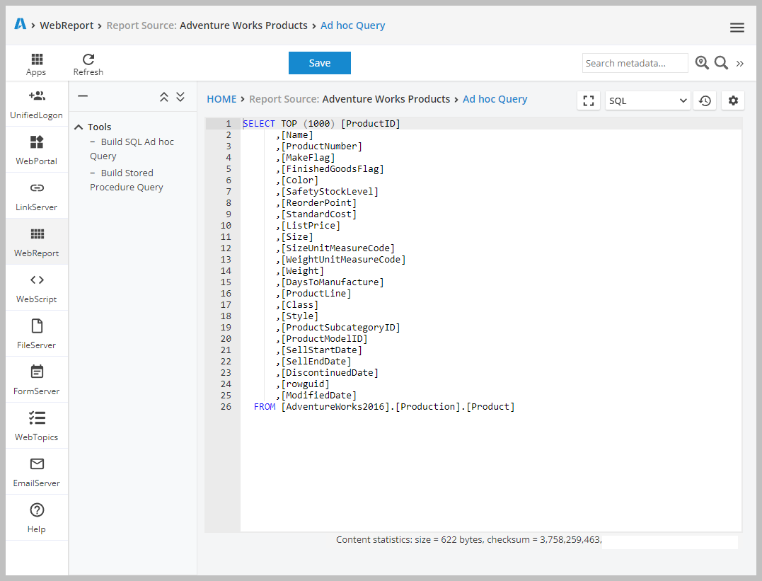
Task: Click the Content statistics status text
Action: click(468, 540)
